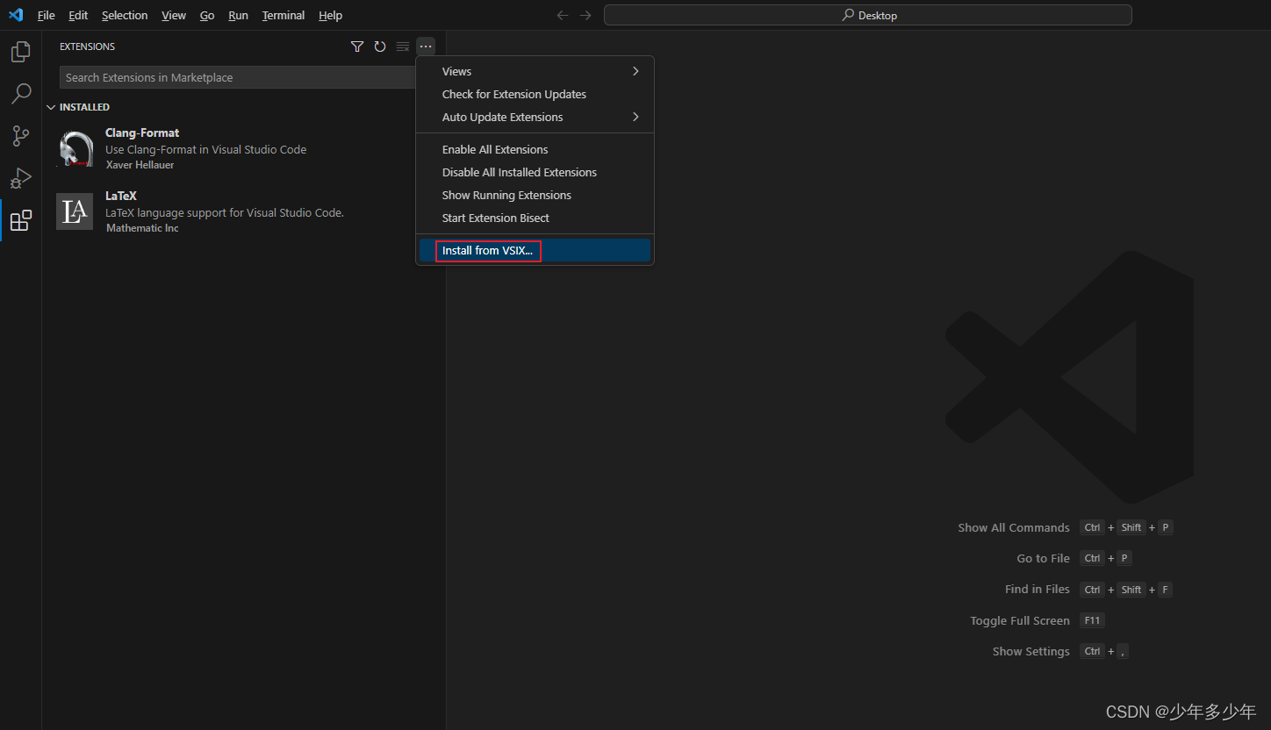Image resolution: width=1271 pixels, height=730 pixels.
Task: Expand the Auto Update Extensions submenu
Action: click(x=535, y=117)
